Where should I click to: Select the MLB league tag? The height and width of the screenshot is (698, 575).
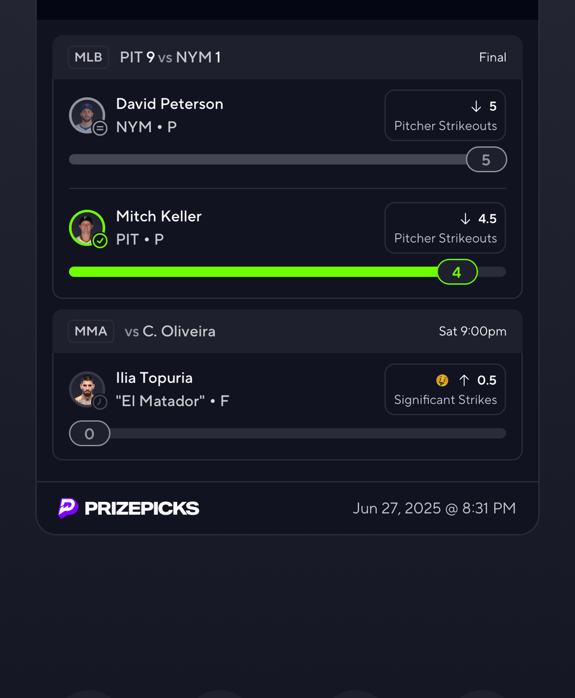point(88,57)
